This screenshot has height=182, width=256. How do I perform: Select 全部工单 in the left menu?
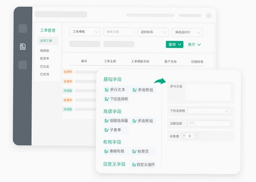47,40
